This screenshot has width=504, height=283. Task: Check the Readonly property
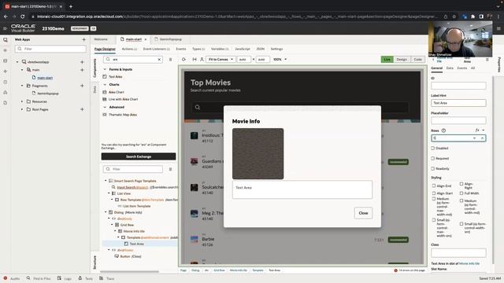pos(432,168)
